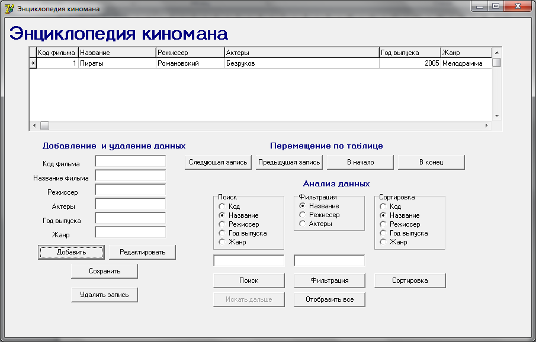536x342 pixels.
Task: Click the Год выпуска column header
Action: [x=410, y=53]
